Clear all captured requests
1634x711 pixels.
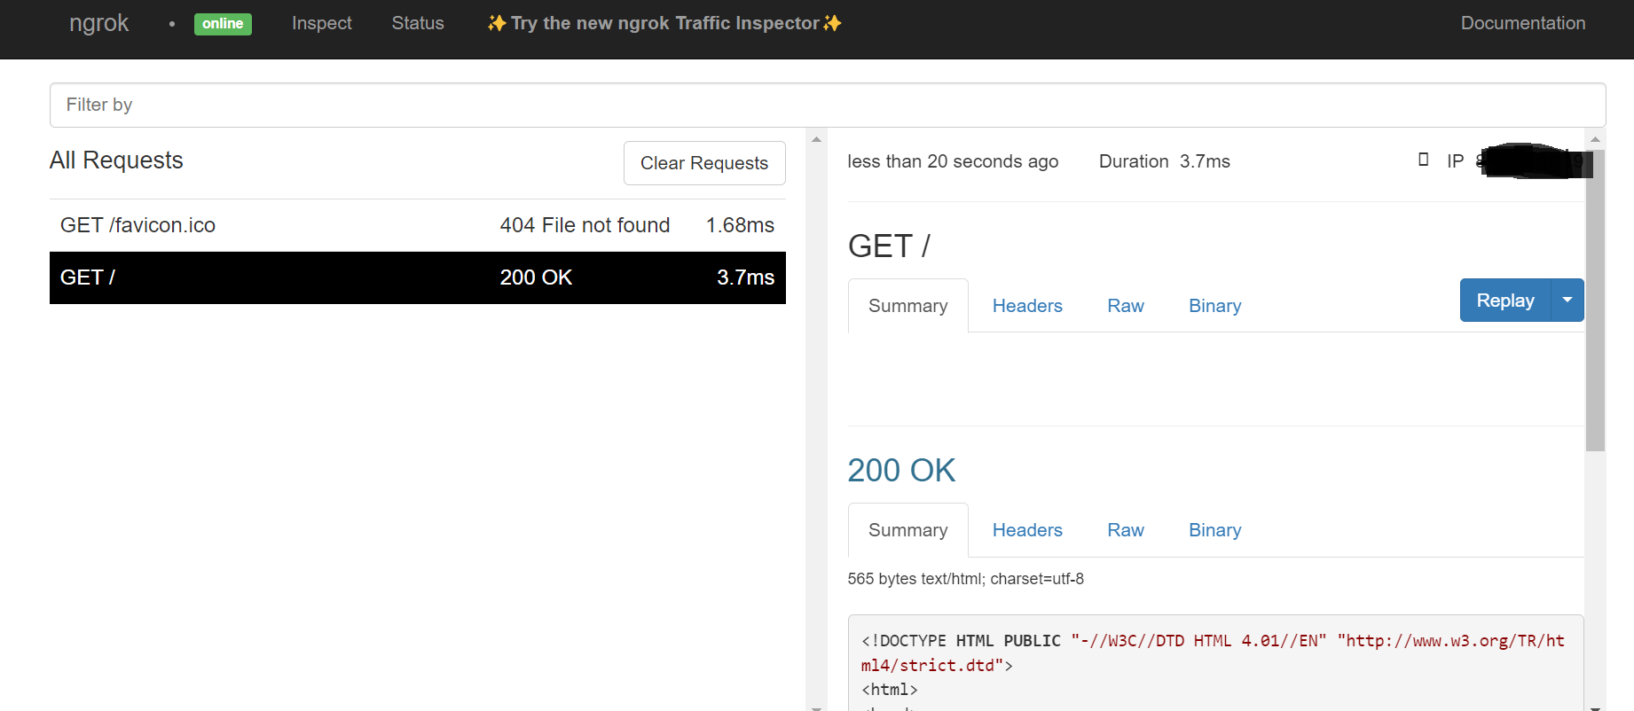[x=704, y=163]
